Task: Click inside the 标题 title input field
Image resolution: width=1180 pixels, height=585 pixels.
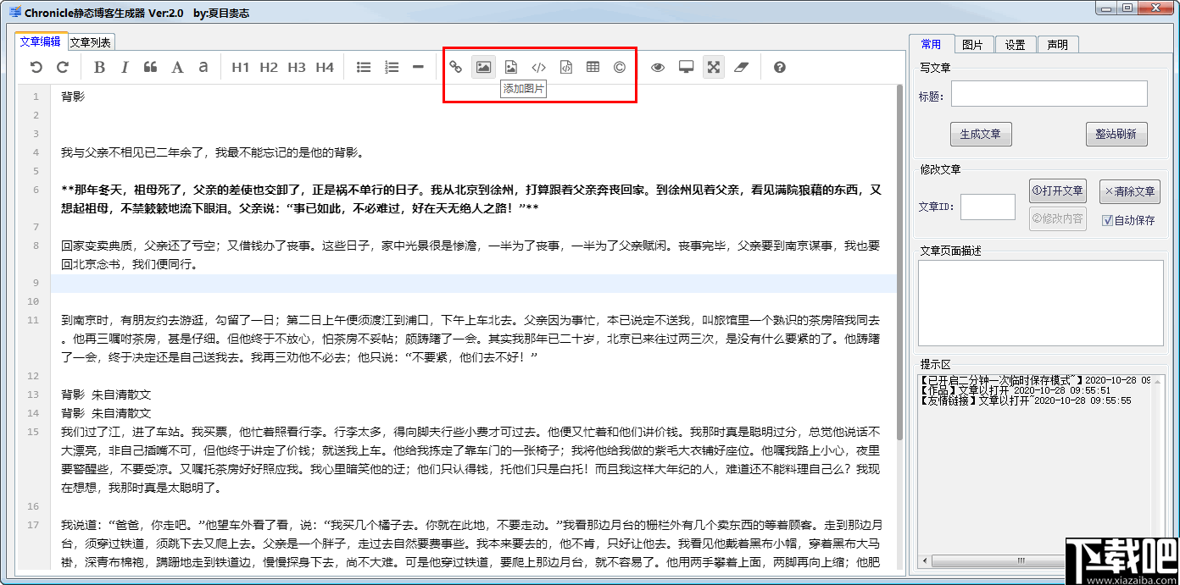Action: pyautogui.click(x=1049, y=93)
